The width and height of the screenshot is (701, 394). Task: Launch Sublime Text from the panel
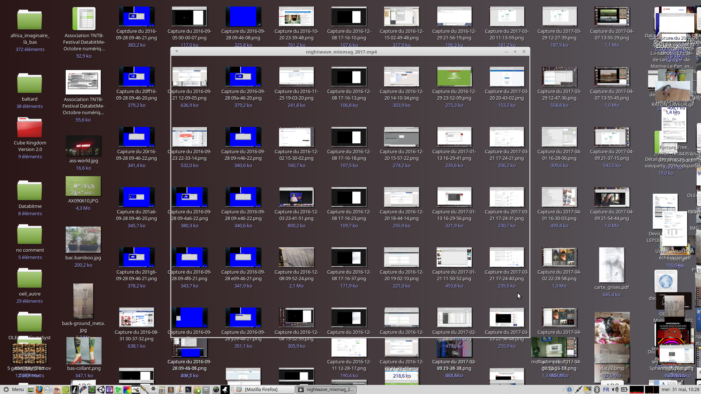tap(171, 390)
